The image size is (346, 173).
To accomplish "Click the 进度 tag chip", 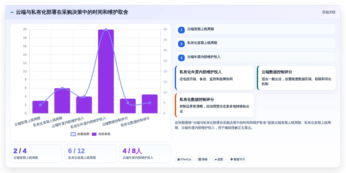I will click(219, 159).
